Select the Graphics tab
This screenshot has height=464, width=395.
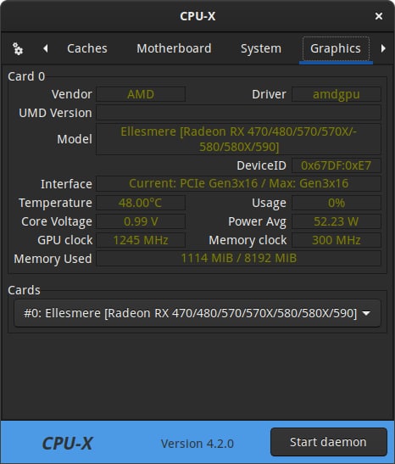(336, 48)
